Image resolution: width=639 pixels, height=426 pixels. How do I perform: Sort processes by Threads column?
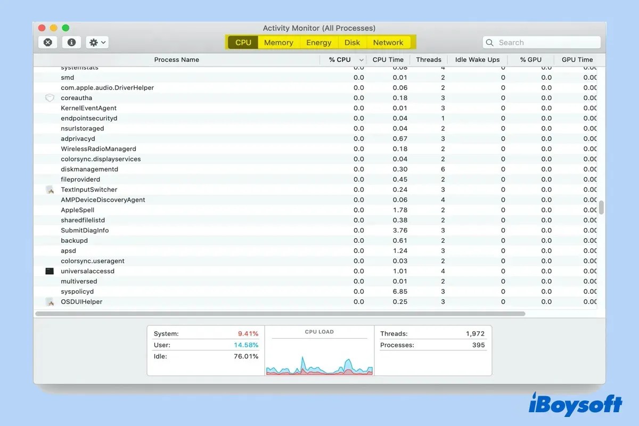[428, 60]
